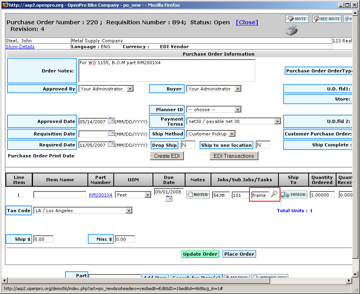The width and height of the screenshot is (360, 294).
Task: Open calendar picker for Required Date
Action: tap(111, 144)
